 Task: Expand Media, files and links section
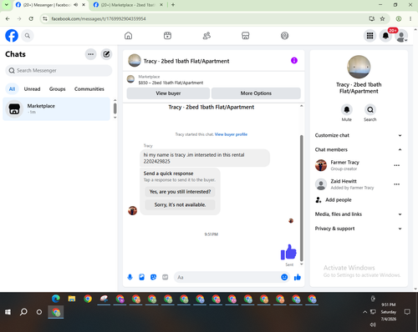pyautogui.click(x=359, y=214)
